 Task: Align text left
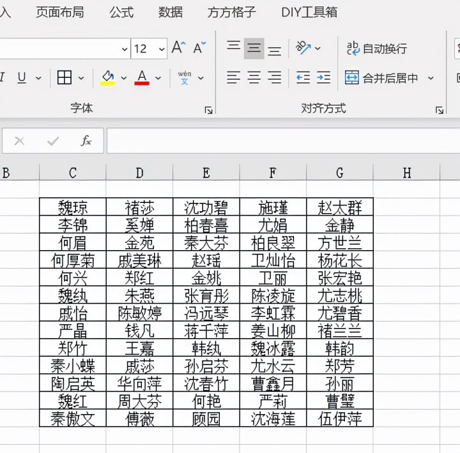coord(234,78)
